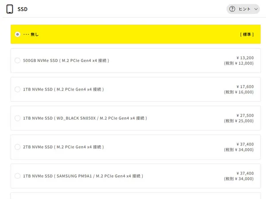Select WD_BLACK SN850X SSD radio button
Image resolution: width=266 pixels, height=199 pixels.
17,118
